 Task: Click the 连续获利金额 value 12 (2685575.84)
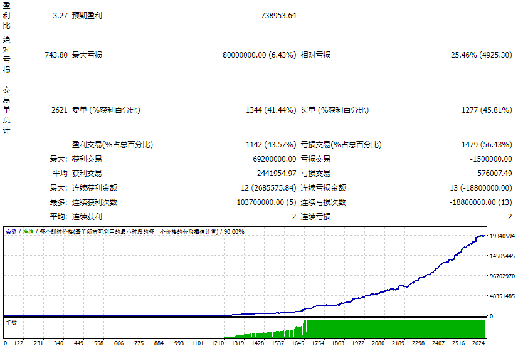coord(268,188)
